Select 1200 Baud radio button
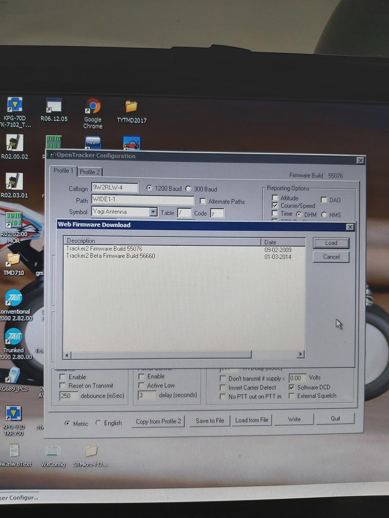Viewport: 389px width, 518px height. click(x=150, y=188)
